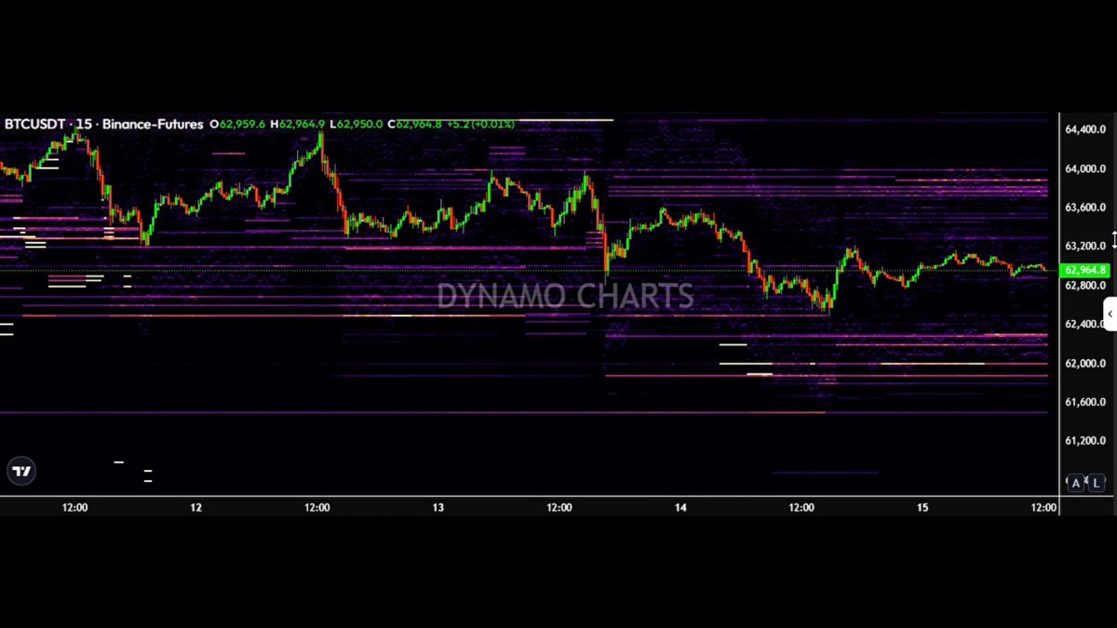Click the 64,000.0 price axis label
Image resolution: width=1117 pixels, height=628 pixels.
click(x=1085, y=169)
